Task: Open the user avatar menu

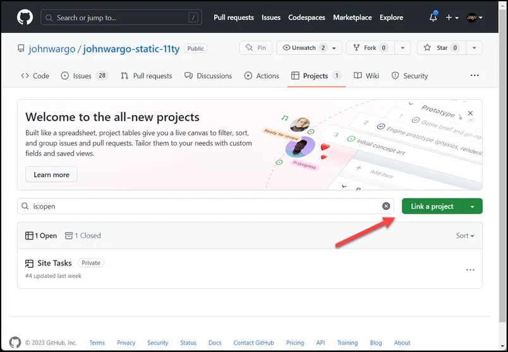Action: click(475, 18)
